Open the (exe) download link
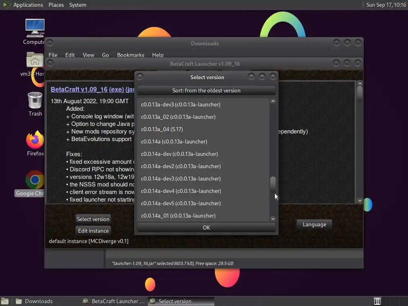Viewport: 408px width, 306px height. (116, 89)
